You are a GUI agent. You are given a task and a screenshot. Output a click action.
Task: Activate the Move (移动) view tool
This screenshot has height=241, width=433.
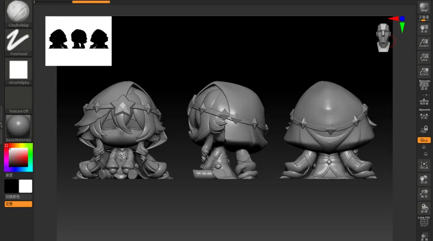424,179
